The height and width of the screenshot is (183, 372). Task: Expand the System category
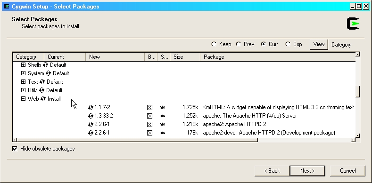[x=23, y=73]
